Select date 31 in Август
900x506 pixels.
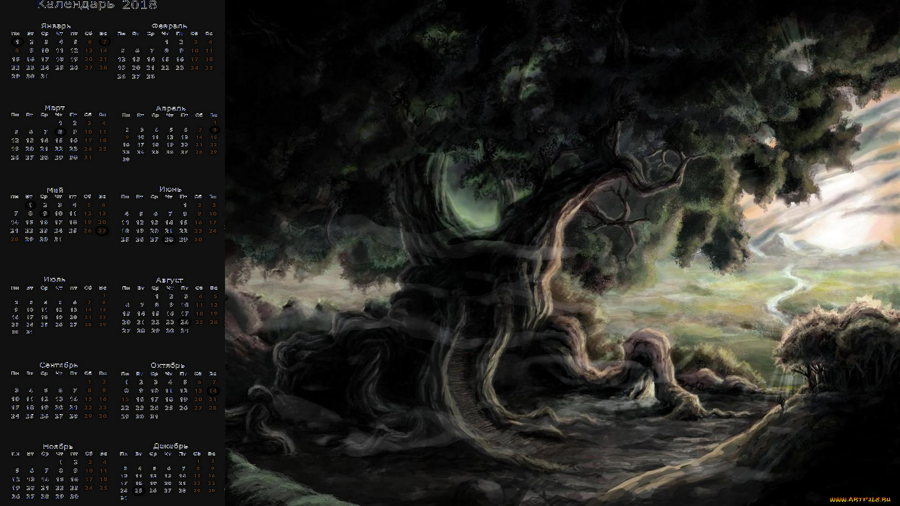click(x=185, y=331)
